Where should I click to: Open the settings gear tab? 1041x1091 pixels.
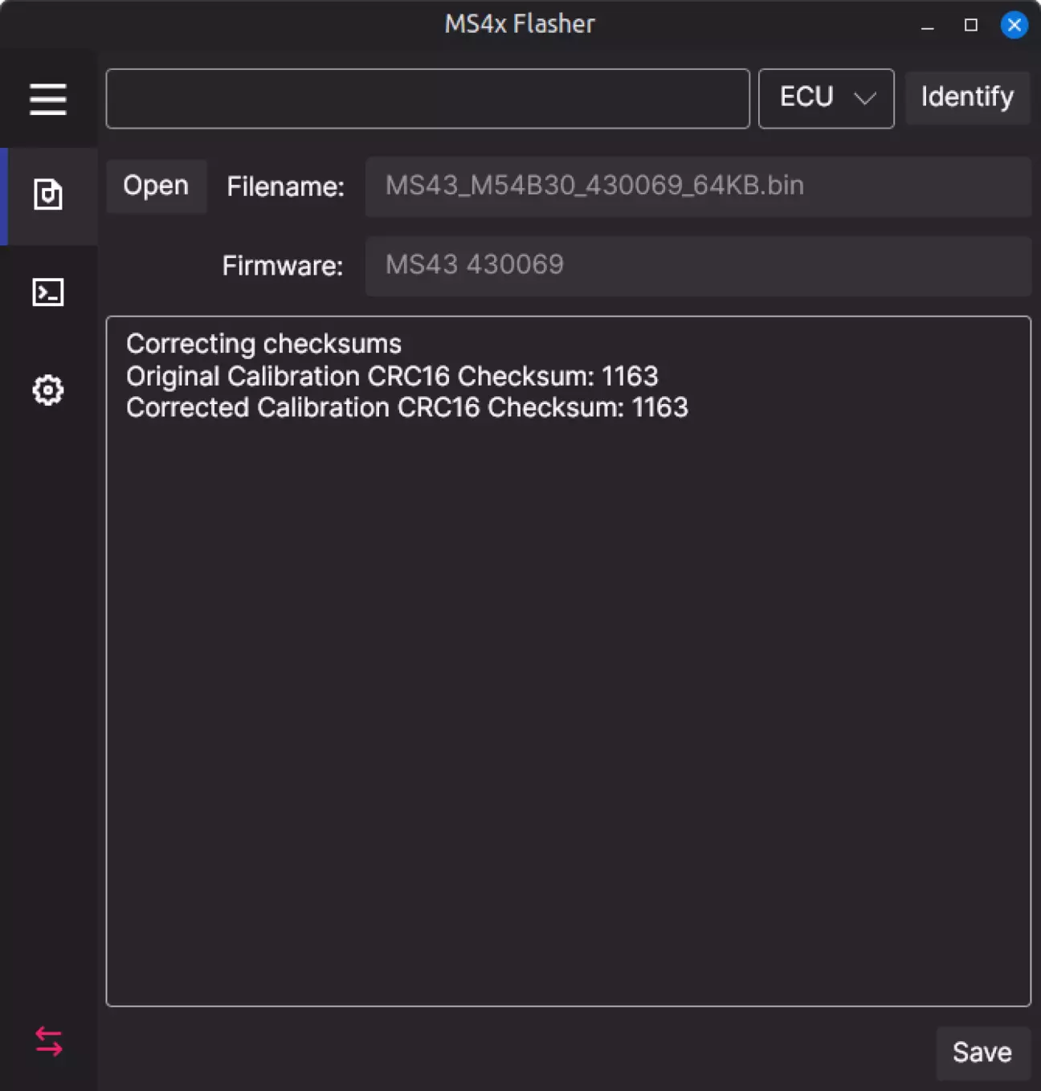tap(48, 390)
